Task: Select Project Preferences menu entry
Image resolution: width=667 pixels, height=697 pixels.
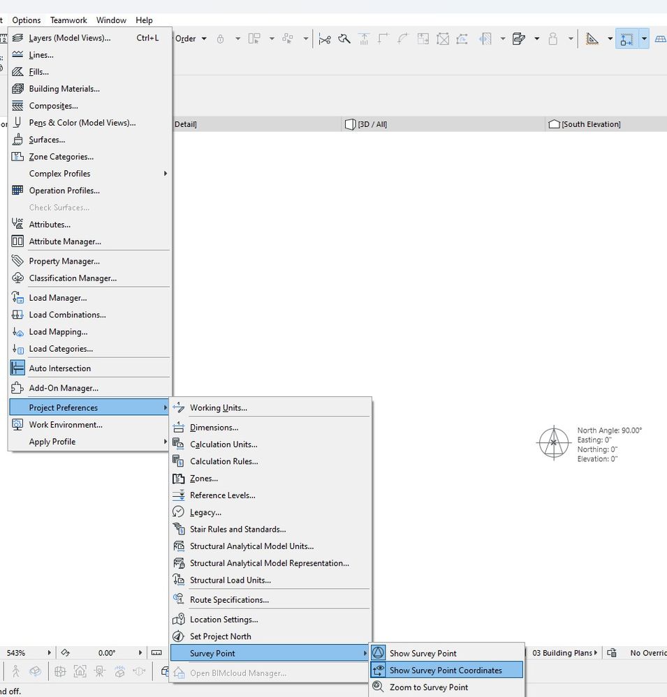Action: click(x=89, y=407)
